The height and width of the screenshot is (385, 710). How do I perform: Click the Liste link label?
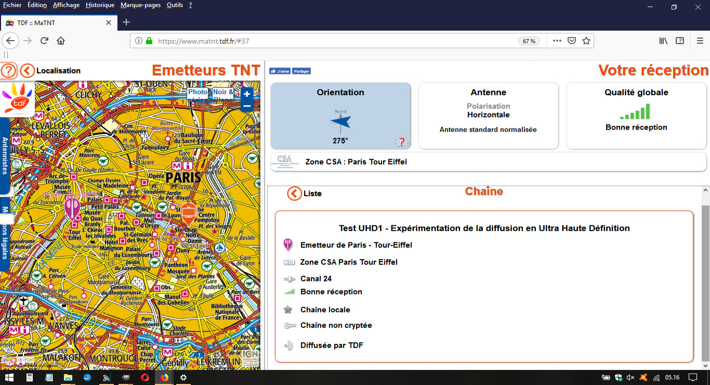click(x=312, y=194)
